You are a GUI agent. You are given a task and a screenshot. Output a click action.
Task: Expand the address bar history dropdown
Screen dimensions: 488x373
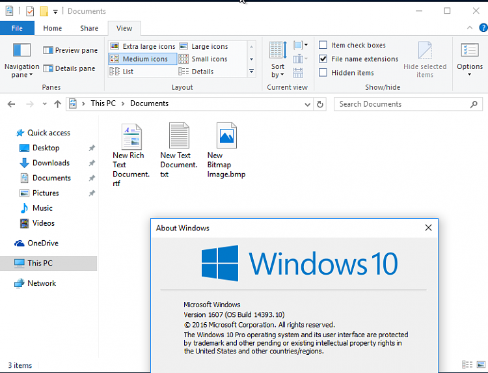click(x=308, y=104)
